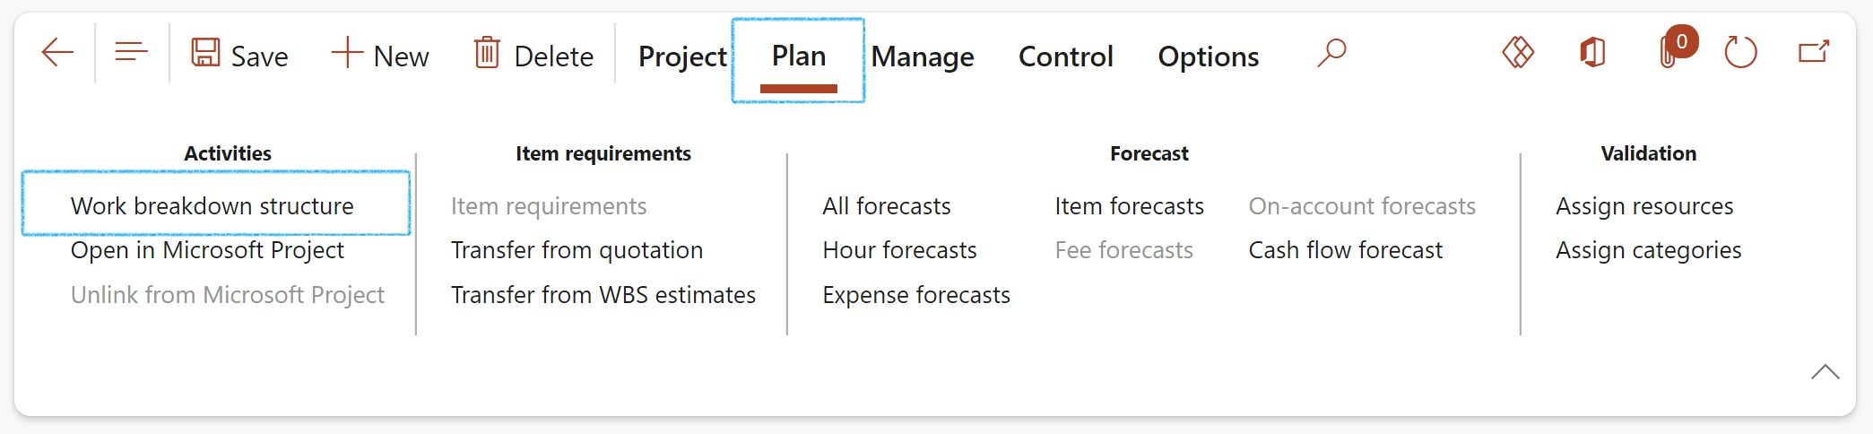Open Work breakdown structure
This screenshot has width=1873, height=434.
click(212, 206)
